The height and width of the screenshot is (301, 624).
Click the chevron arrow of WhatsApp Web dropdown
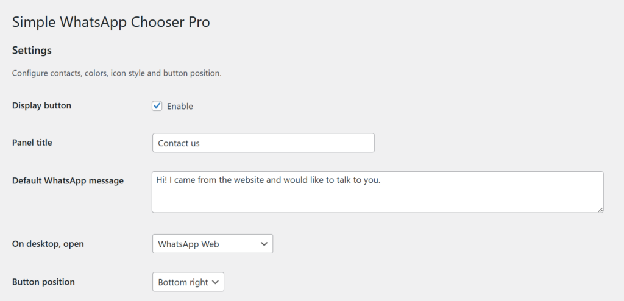(x=264, y=244)
